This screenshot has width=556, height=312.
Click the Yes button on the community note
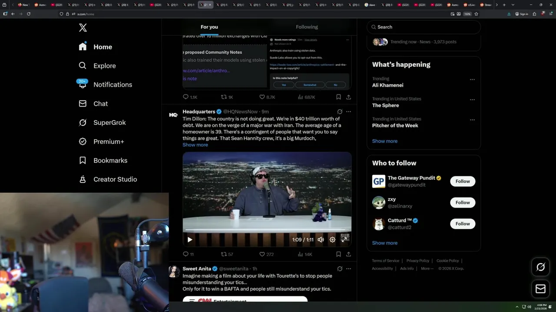coord(284,85)
